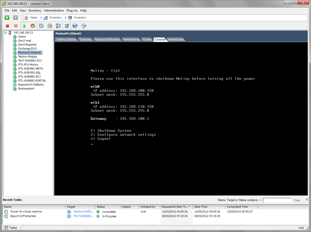311x232 pixels.
Task: Power off the VM with the red stop icon
Action: pyautogui.click(x=8, y=26)
